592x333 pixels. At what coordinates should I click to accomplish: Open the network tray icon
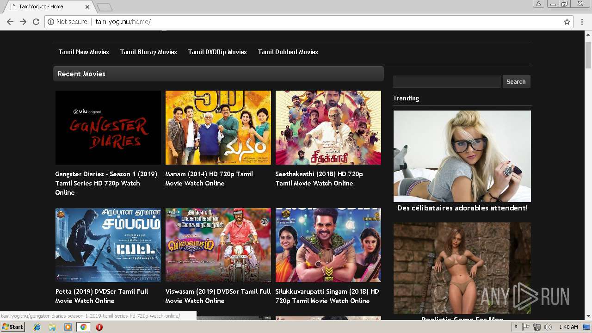point(537,327)
